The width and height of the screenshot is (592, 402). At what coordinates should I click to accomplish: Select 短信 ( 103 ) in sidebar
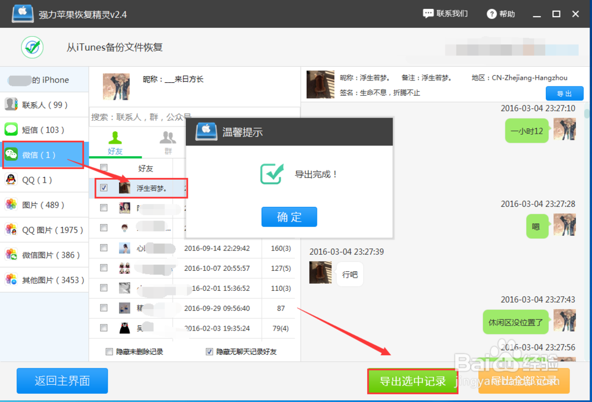44,129
